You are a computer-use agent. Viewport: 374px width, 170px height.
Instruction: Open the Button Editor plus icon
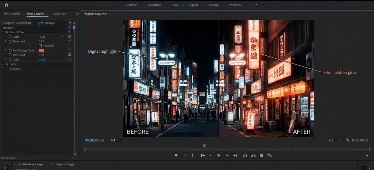pyautogui.click(x=367, y=156)
